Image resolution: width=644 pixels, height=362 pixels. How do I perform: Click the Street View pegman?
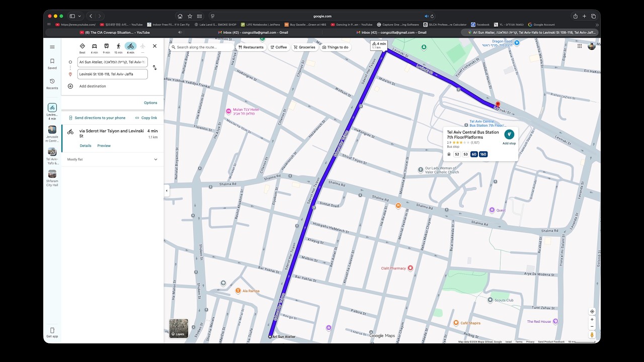[592, 335]
